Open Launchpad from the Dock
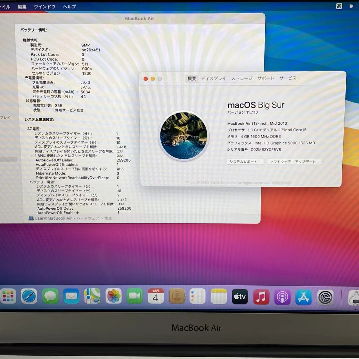The width and height of the screenshot is (359, 359). (x=8, y=296)
